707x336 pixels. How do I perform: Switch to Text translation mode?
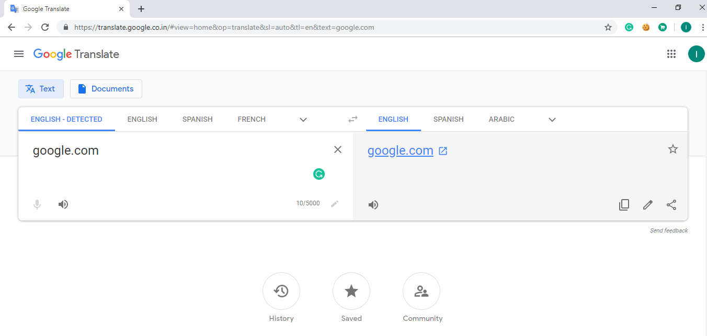pos(41,89)
